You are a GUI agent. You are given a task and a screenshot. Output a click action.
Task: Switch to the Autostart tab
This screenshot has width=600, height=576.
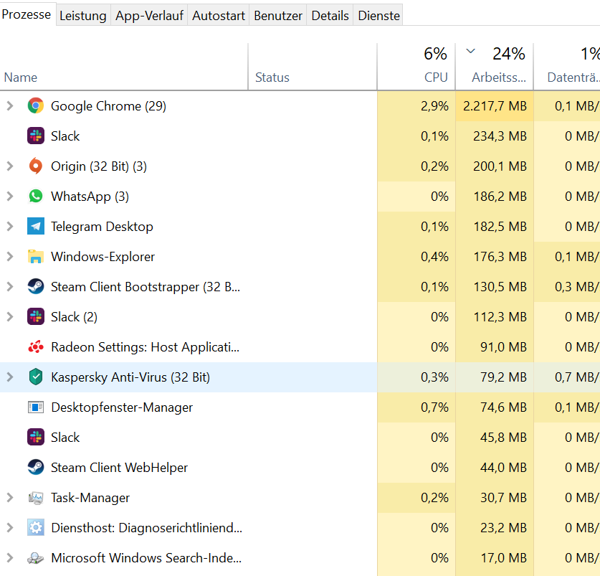[219, 15]
